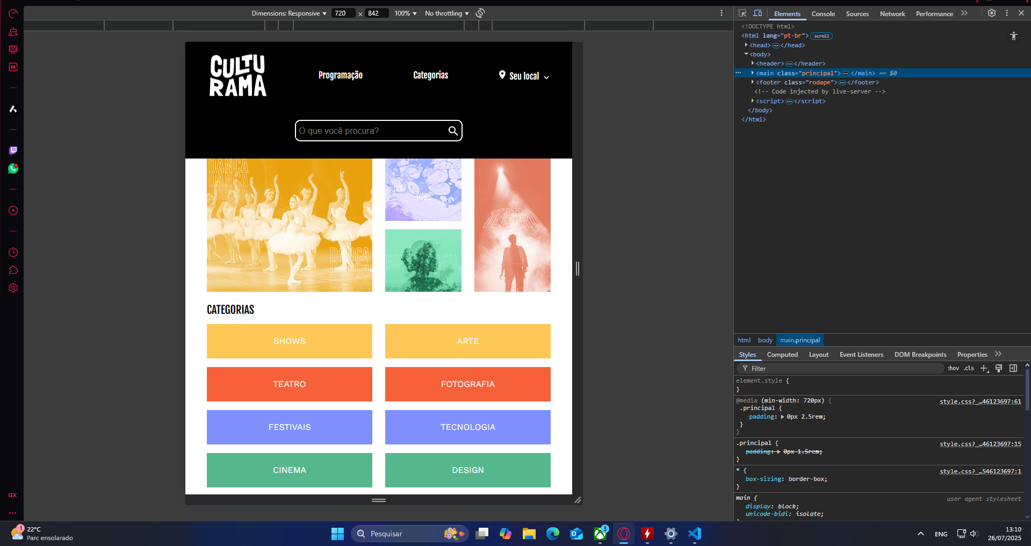The image size is (1031, 546).
Task: Collapse the body element node
Action: click(746, 54)
